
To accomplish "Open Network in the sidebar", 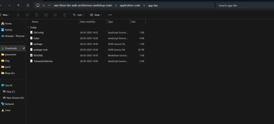I will click(x=9, y=104).
